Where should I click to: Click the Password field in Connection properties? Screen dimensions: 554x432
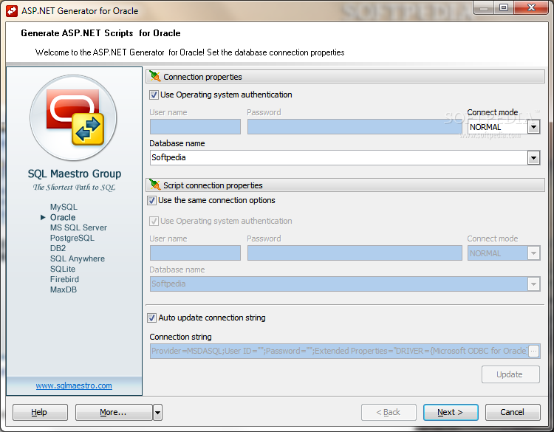(x=355, y=127)
